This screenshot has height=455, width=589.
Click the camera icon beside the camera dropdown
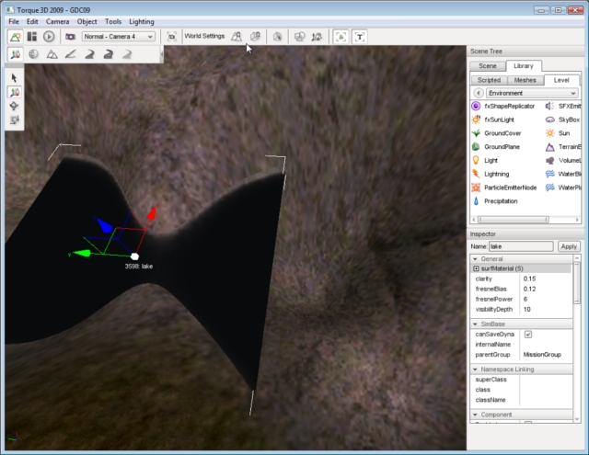pos(70,37)
